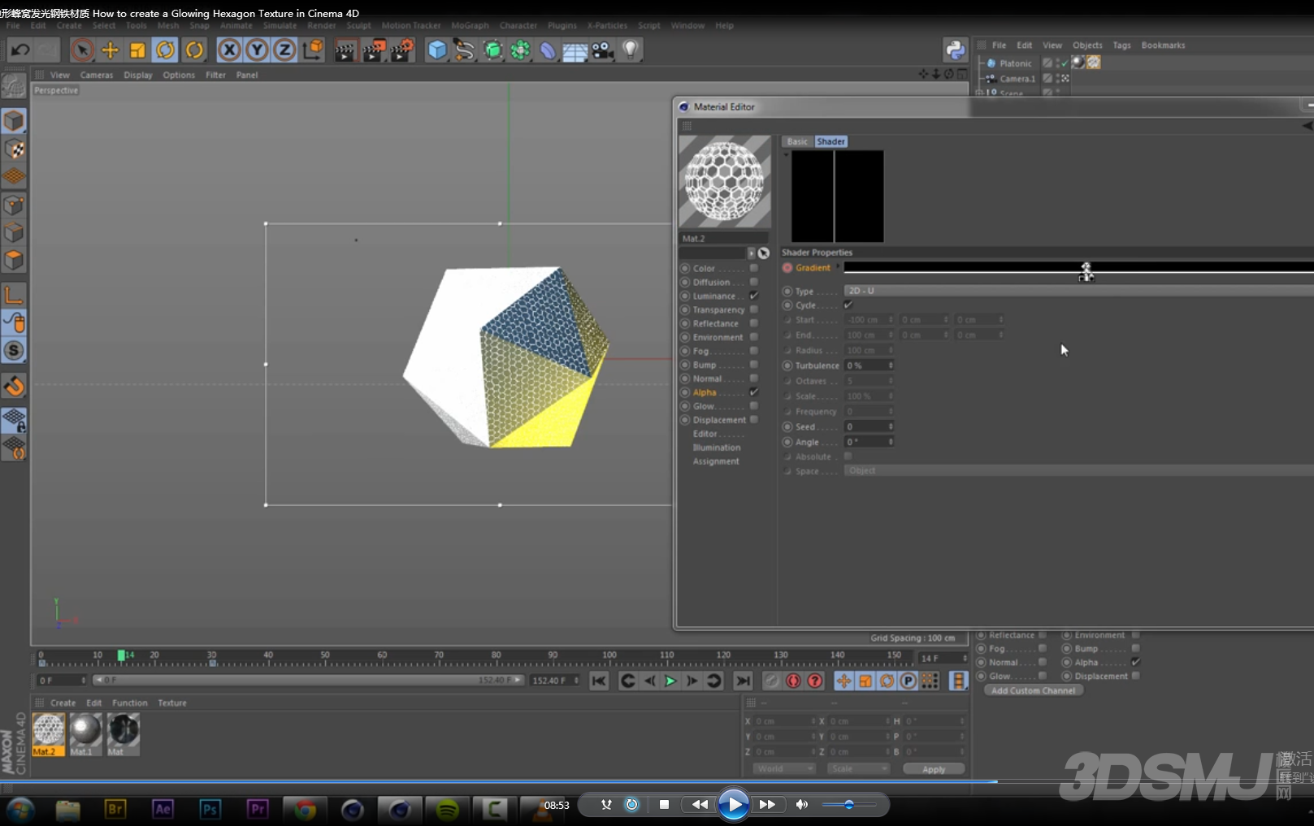Open the Scale dropdown in Coordinates panel

tap(858, 768)
